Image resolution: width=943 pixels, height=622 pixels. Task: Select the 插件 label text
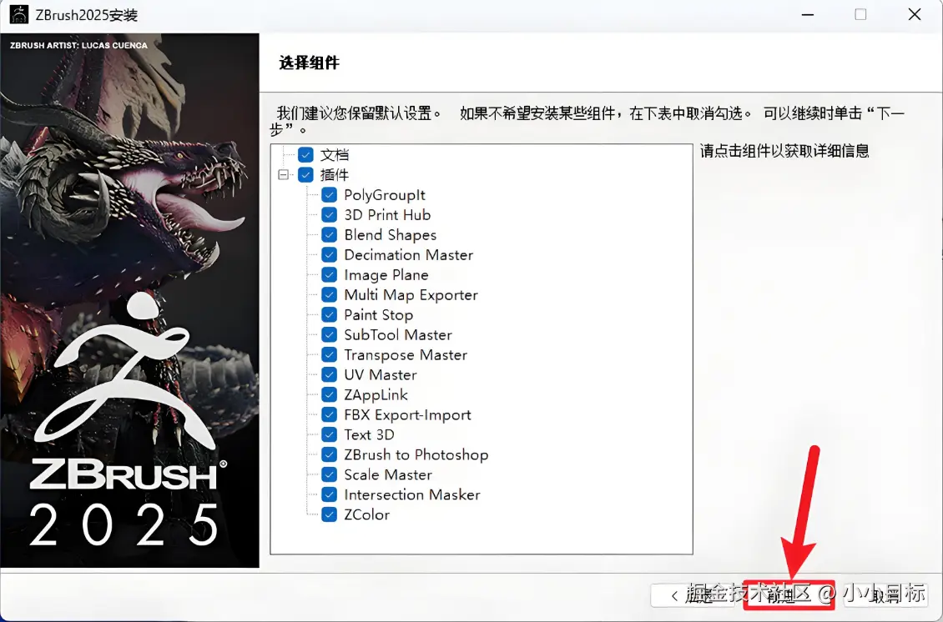pos(335,175)
